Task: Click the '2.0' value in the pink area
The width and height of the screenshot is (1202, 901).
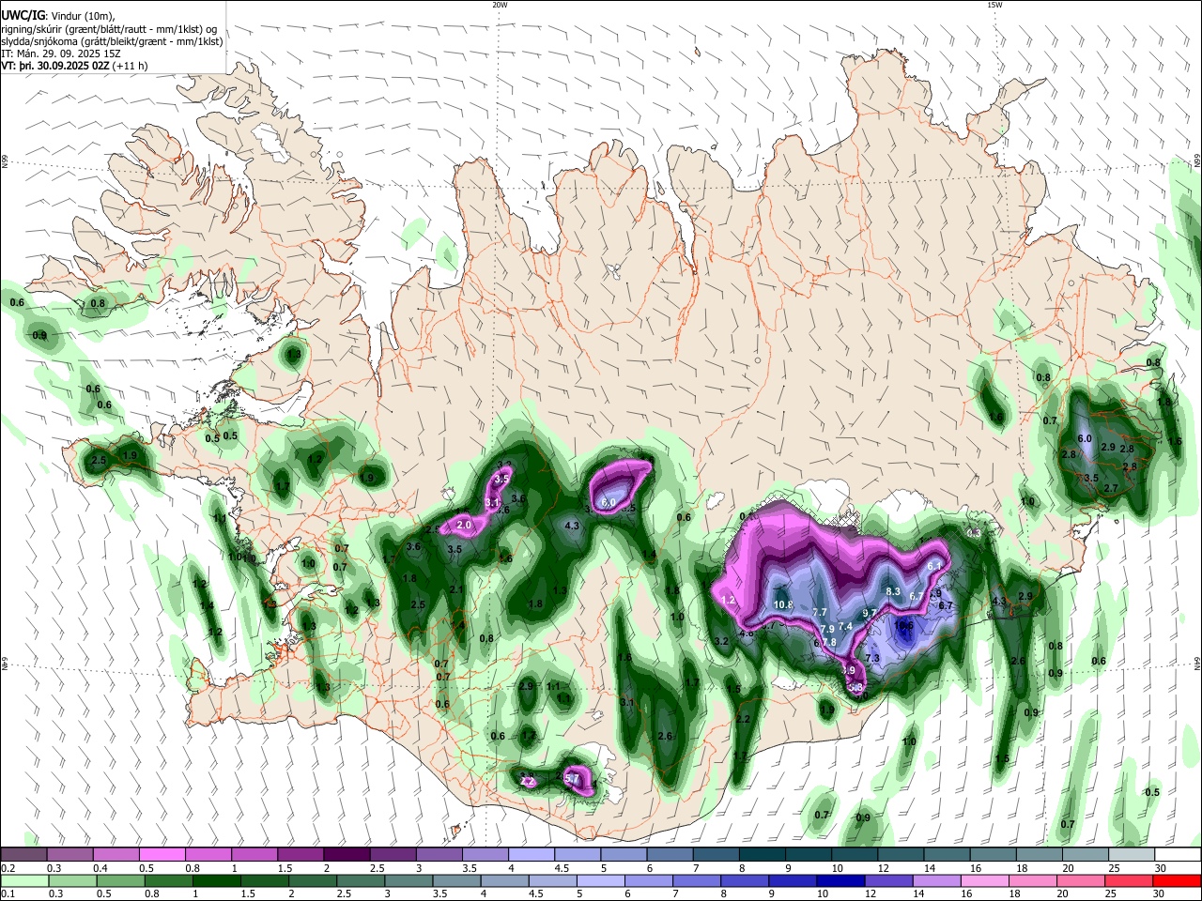Action: [x=464, y=526]
